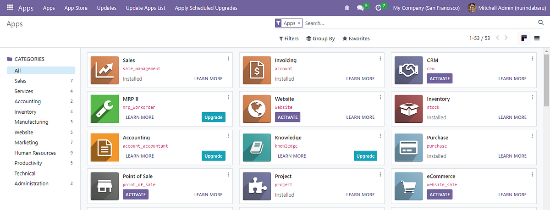
Task: Open Mitchell Admin user menu
Action: point(507,8)
